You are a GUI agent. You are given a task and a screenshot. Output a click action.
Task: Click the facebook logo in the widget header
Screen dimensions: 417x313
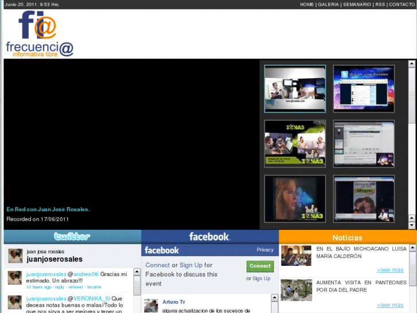162,250
